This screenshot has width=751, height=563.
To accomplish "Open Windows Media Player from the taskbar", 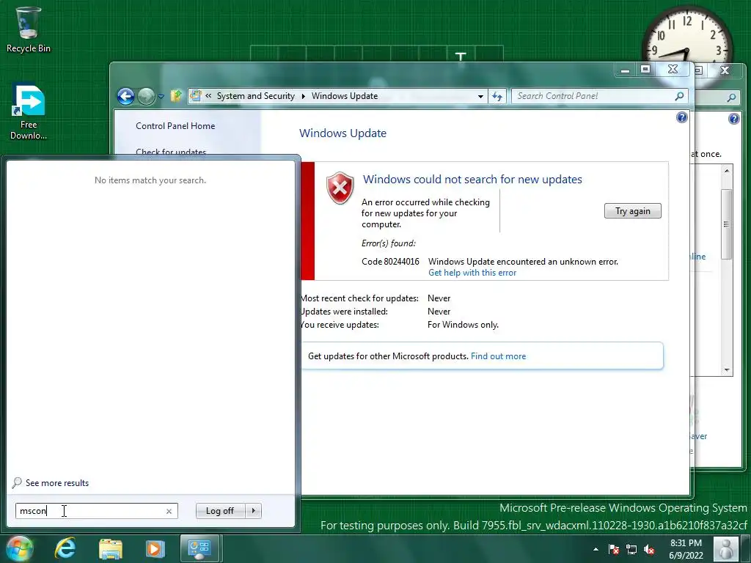I will tap(155, 548).
